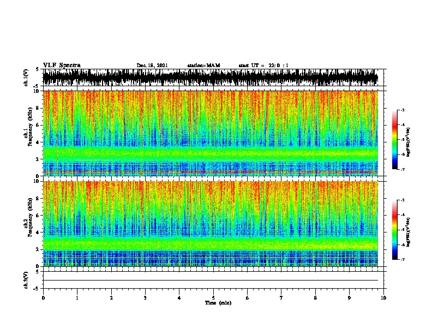Click the "-3" value atop ch.1 colorbar

[x=402, y=110]
